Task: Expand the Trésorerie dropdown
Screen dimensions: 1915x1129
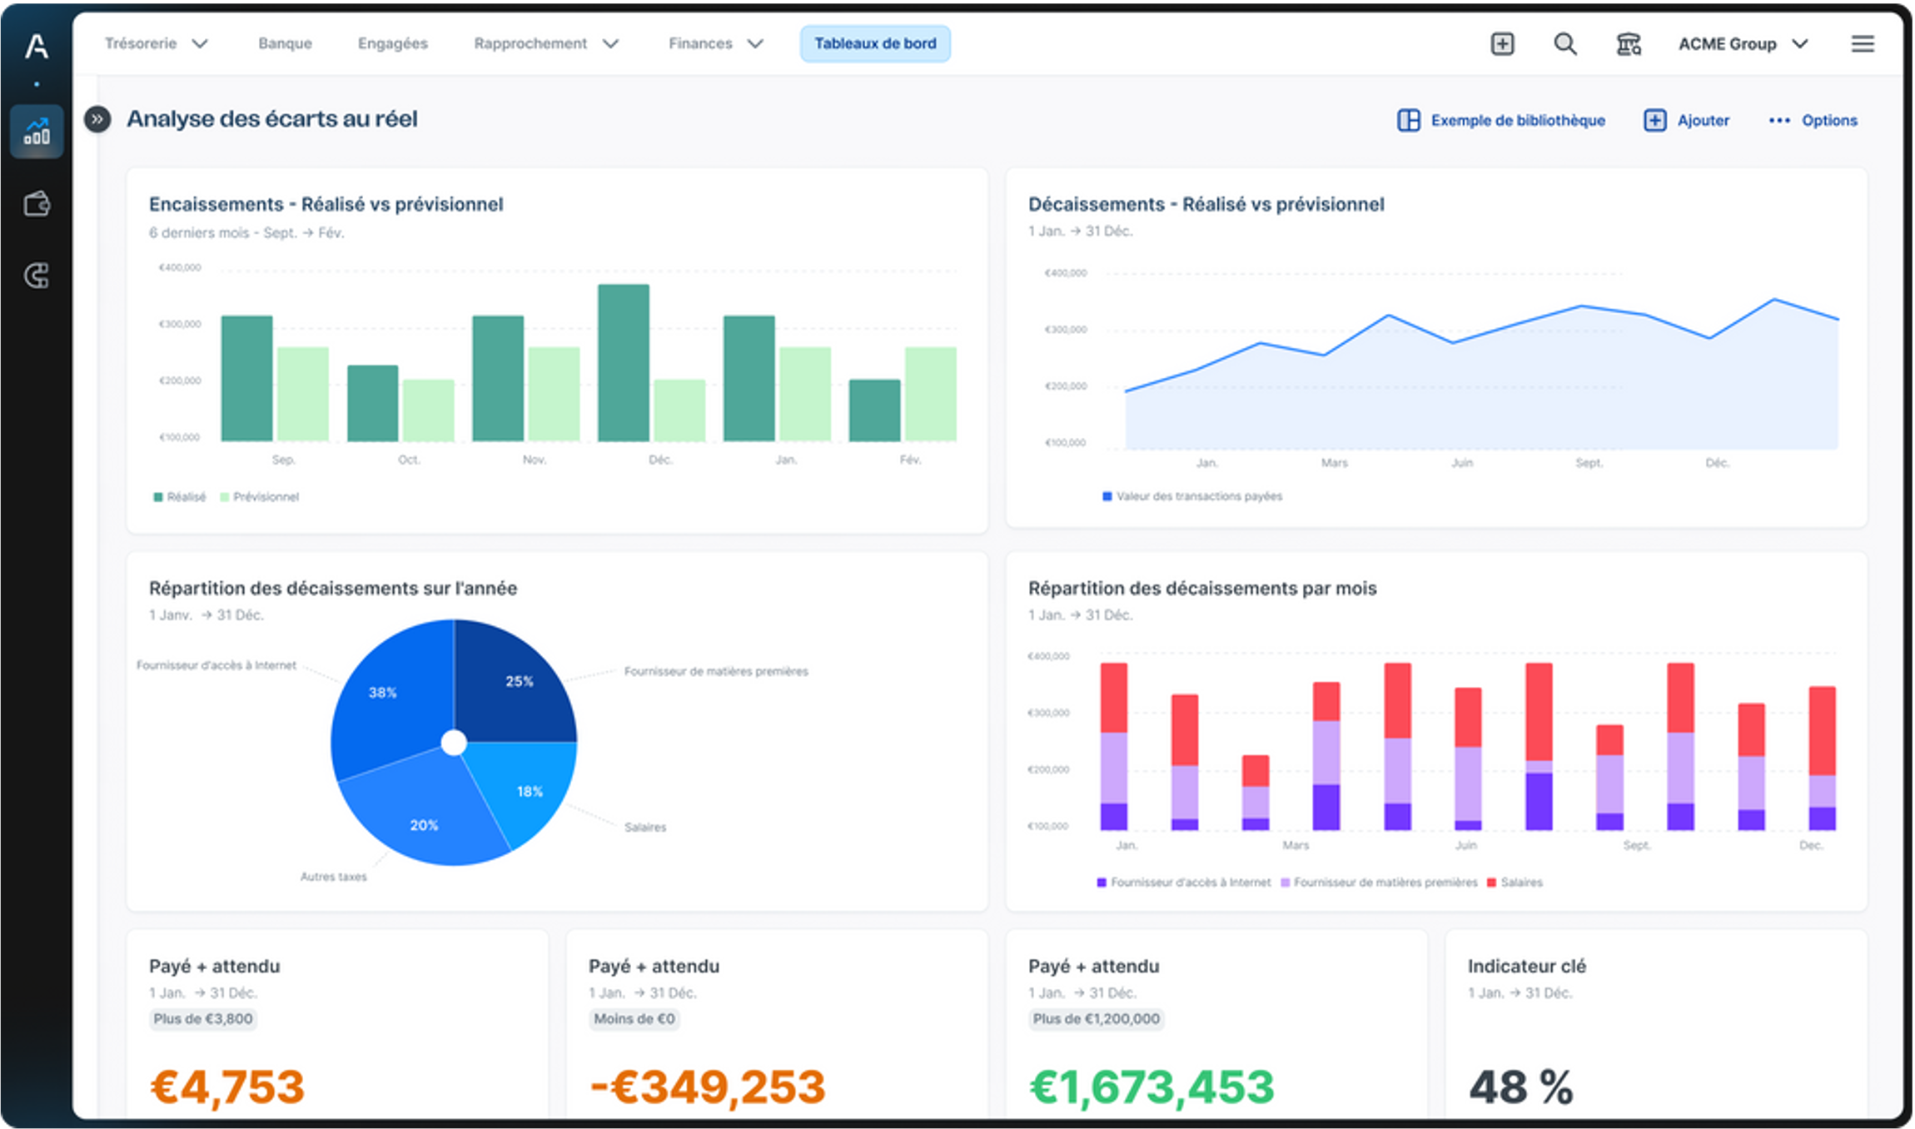Action: (x=157, y=43)
